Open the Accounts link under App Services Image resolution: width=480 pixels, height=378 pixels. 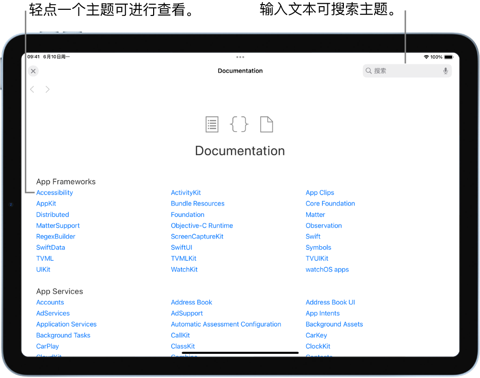[x=50, y=302]
